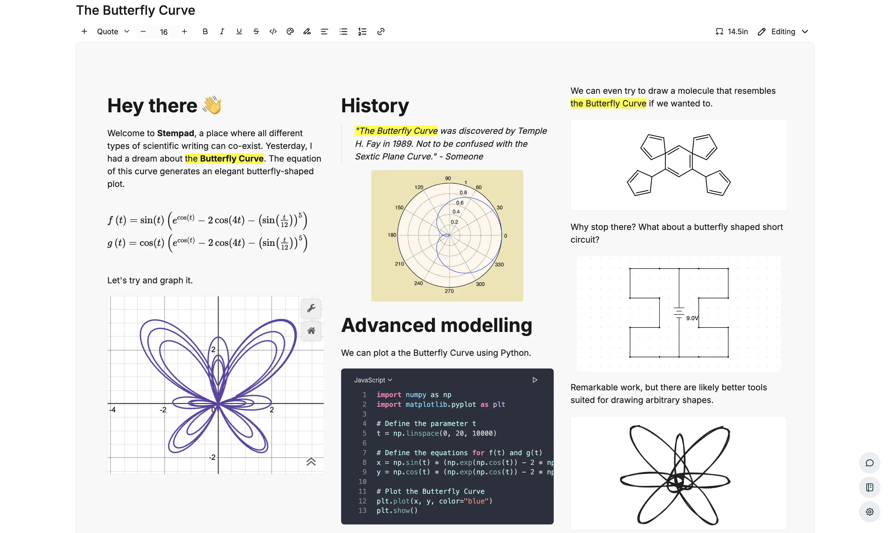The image size is (891, 533).
Task: Open graph settings with the wrench icon
Action: coord(311,309)
